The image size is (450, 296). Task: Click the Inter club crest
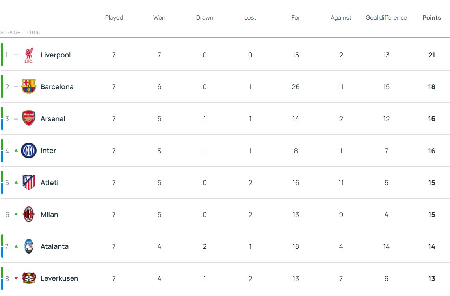click(x=28, y=151)
